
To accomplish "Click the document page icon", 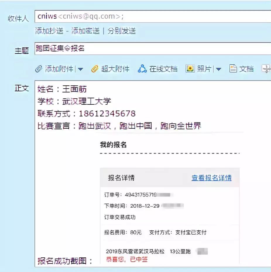I will (x=233, y=68).
